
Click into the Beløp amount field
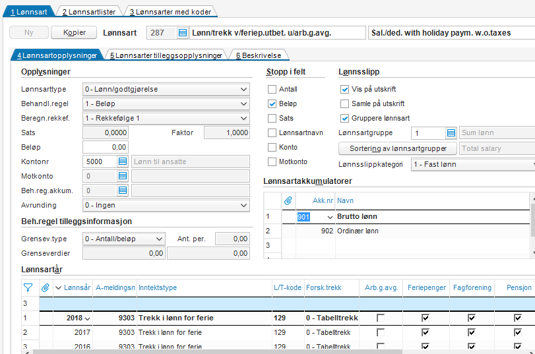106,147
